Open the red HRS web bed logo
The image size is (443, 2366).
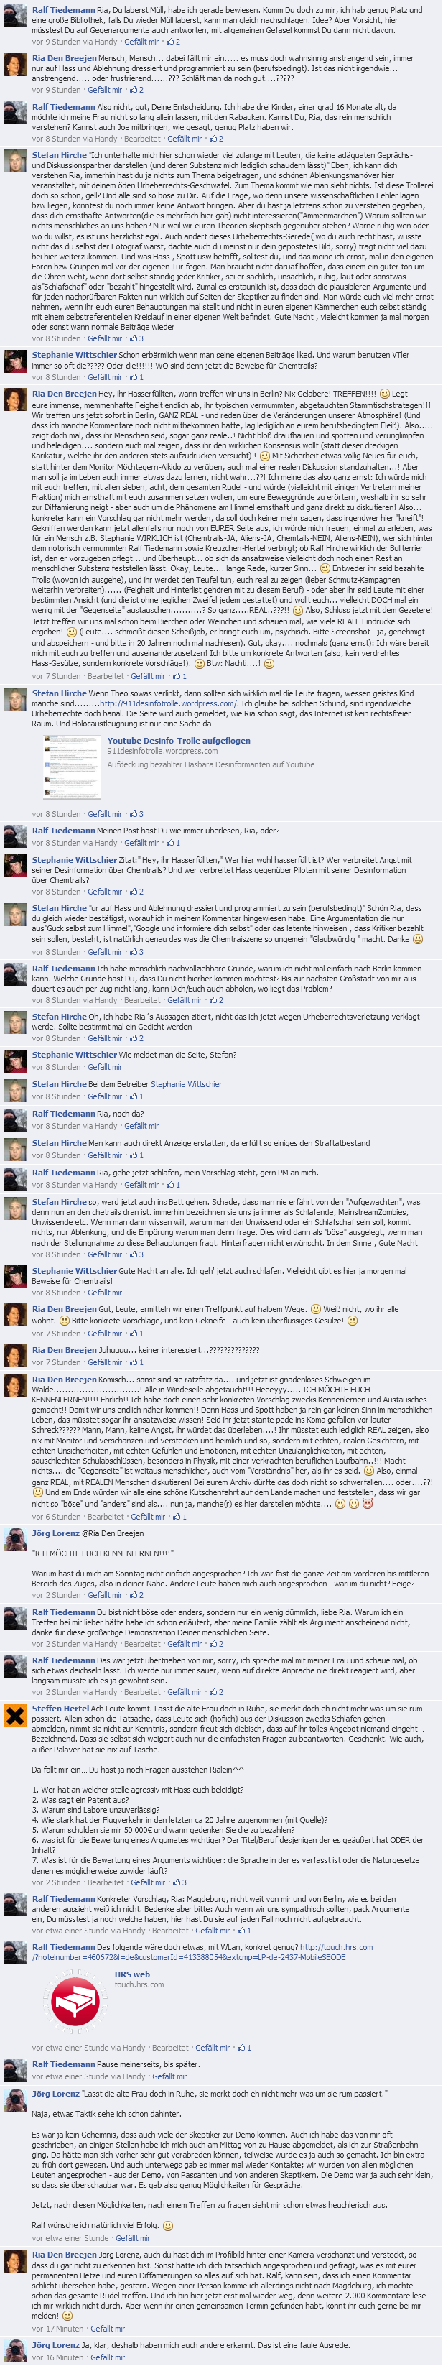pyautogui.click(x=73, y=1999)
